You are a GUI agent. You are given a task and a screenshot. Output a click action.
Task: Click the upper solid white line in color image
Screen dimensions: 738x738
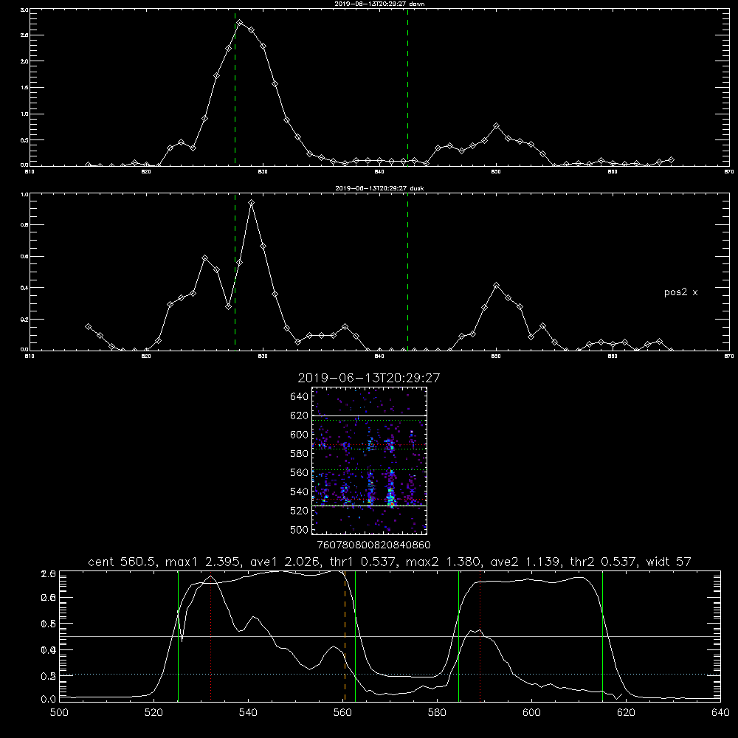click(x=370, y=415)
